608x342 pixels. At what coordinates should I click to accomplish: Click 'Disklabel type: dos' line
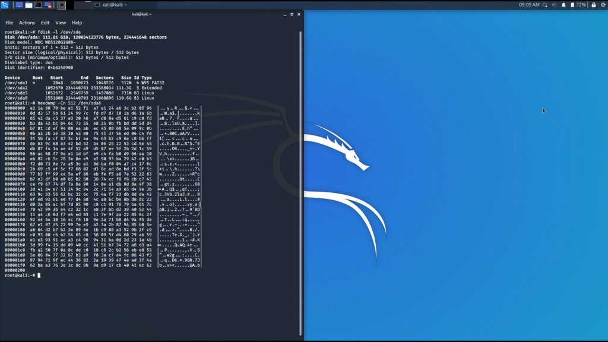point(28,62)
